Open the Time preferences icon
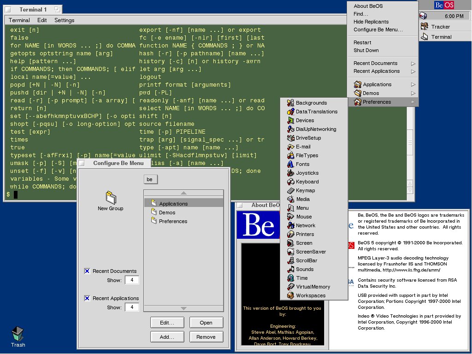This screenshot has height=354, width=472. (290, 278)
